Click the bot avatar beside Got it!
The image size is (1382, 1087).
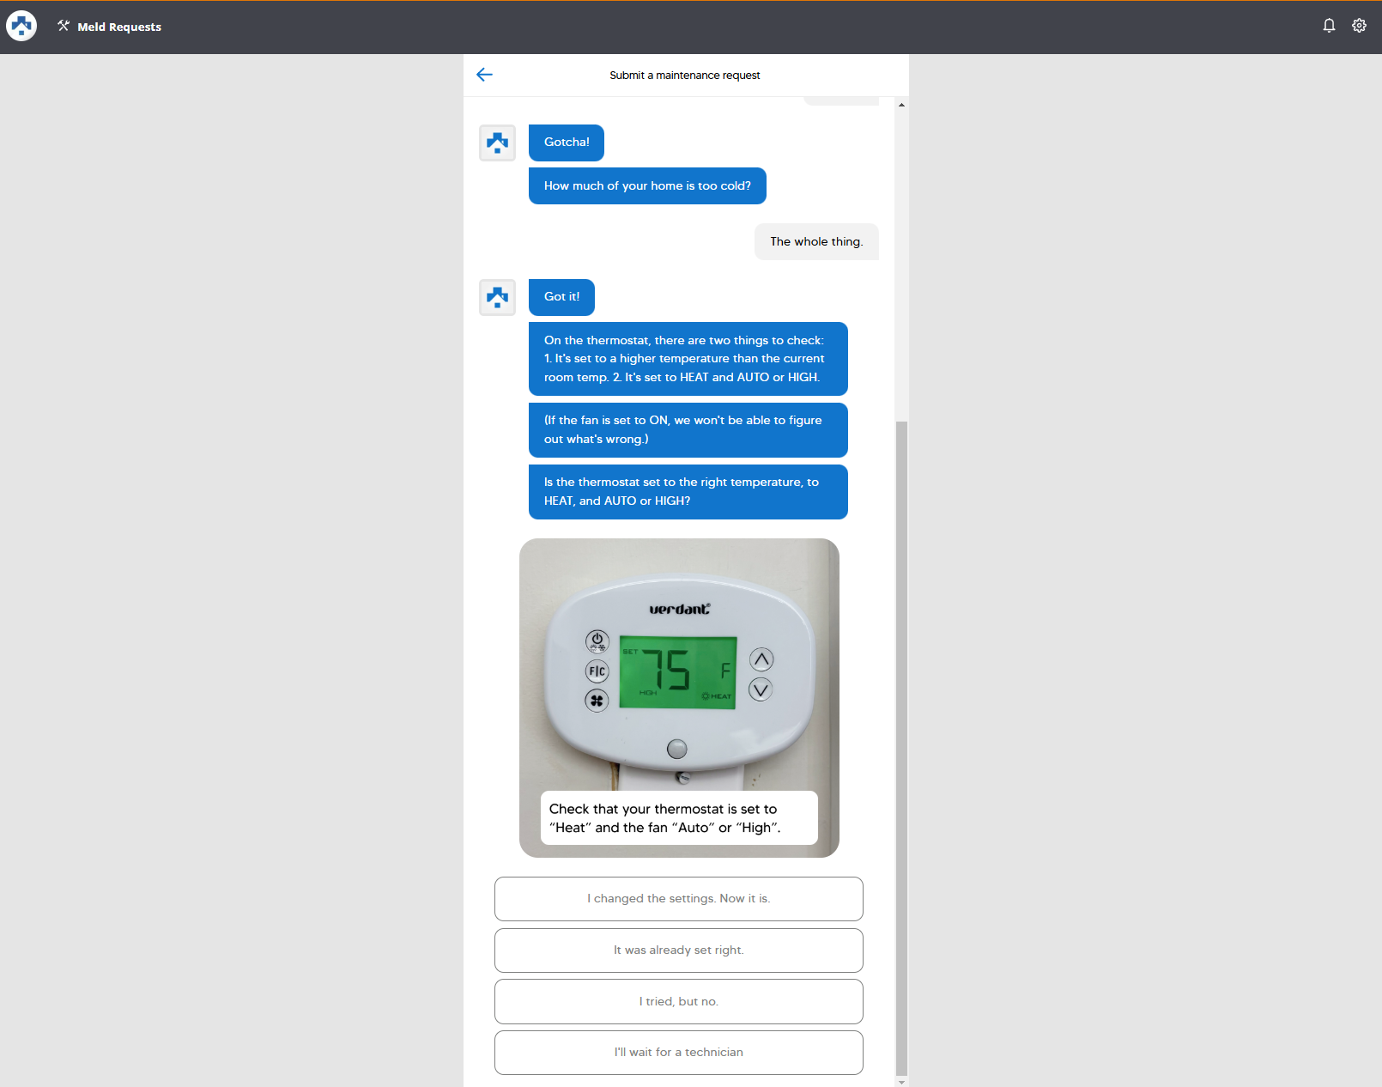(x=497, y=297)
